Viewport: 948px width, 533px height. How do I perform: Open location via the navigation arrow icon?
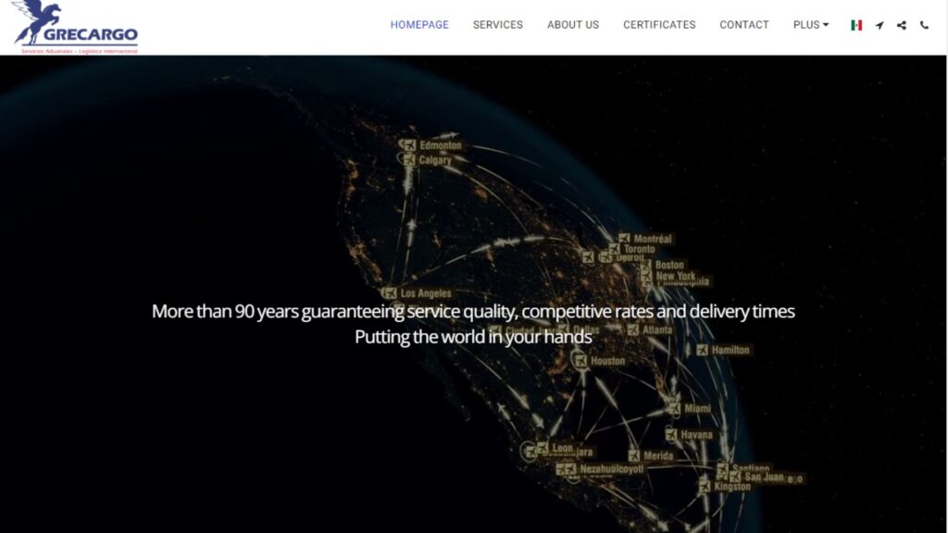point(879,25)
